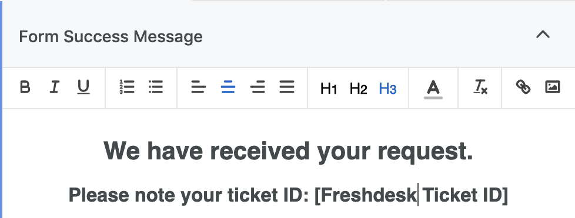This screenshot has width=575, height=218.
Task: Toggle the active H3 heading style
Action: click(x=387, y=88)
